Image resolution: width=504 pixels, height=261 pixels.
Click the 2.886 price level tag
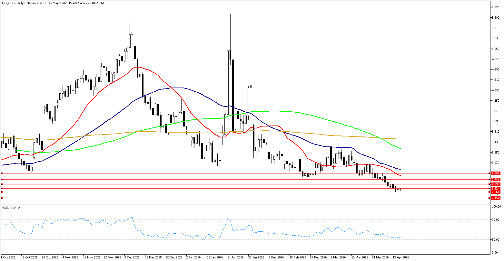point(496,173)
